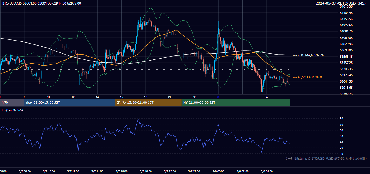The image size is (370, 174).
Task: Click the 5/8 04:00 time label
Action: click(x=267, y=171)
